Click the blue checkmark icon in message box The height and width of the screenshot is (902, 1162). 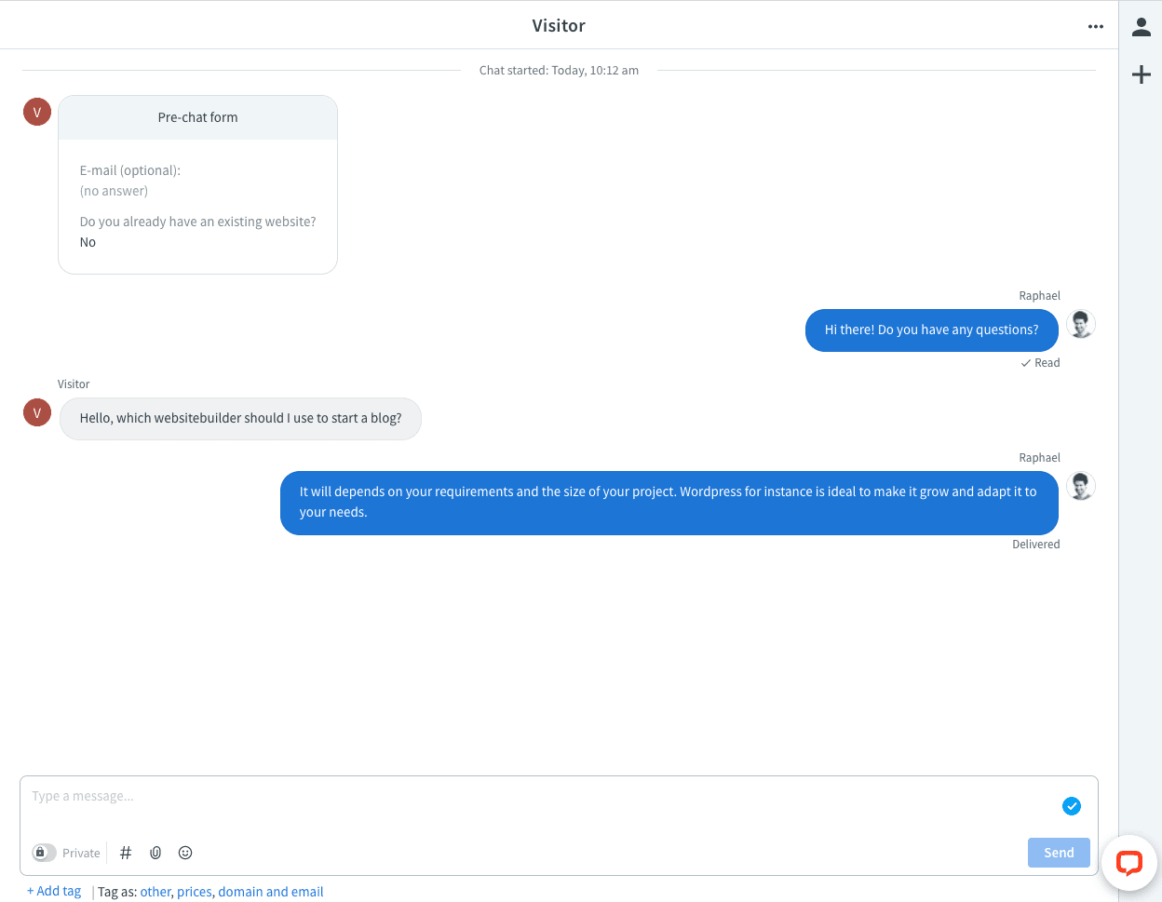click(x=1072, y=806)
